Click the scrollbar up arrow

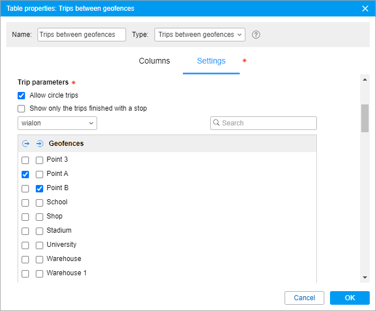pyautogui.click(x=365, y=79)
